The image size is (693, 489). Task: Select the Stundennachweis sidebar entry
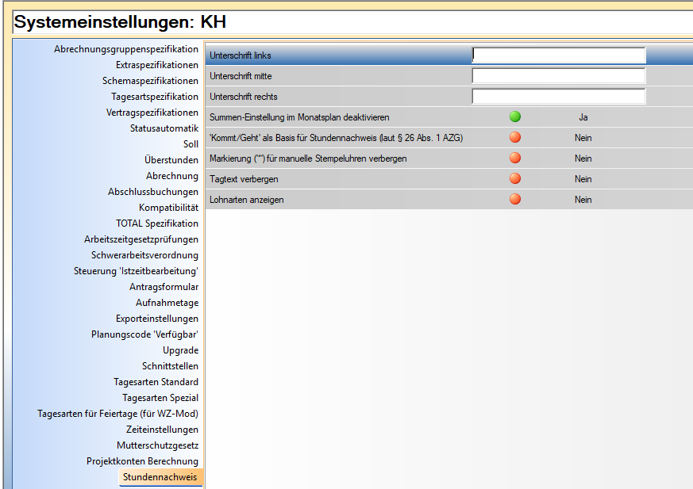160,477
